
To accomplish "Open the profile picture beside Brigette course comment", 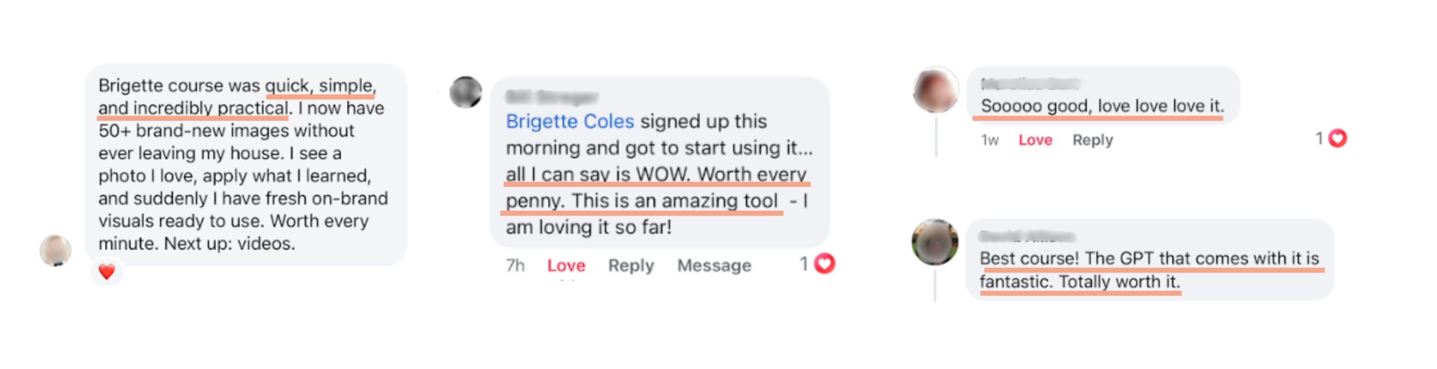I will (55, 250).
